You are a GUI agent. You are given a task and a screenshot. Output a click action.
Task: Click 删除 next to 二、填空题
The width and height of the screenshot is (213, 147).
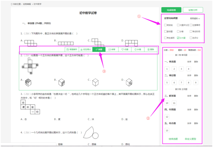coord(196,75)
